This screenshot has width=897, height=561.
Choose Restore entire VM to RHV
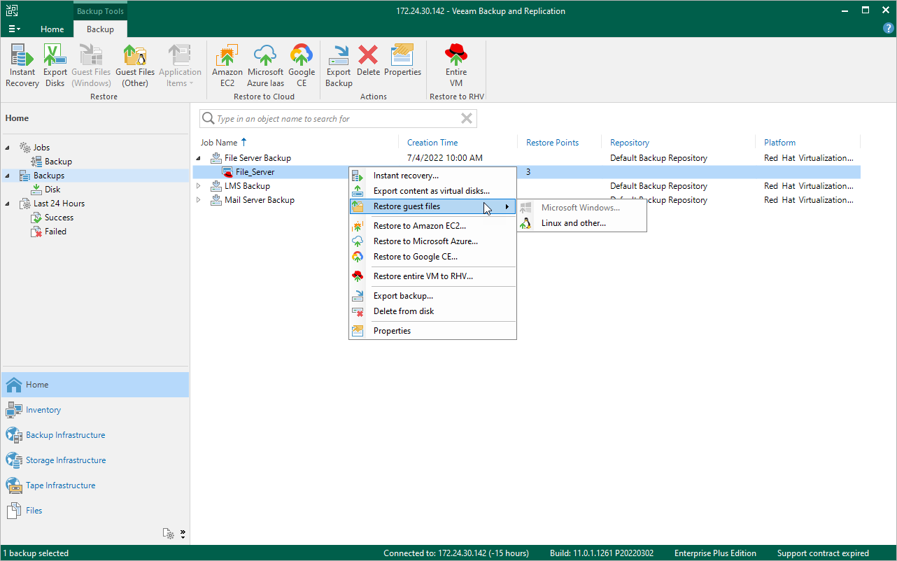point(432,276)
